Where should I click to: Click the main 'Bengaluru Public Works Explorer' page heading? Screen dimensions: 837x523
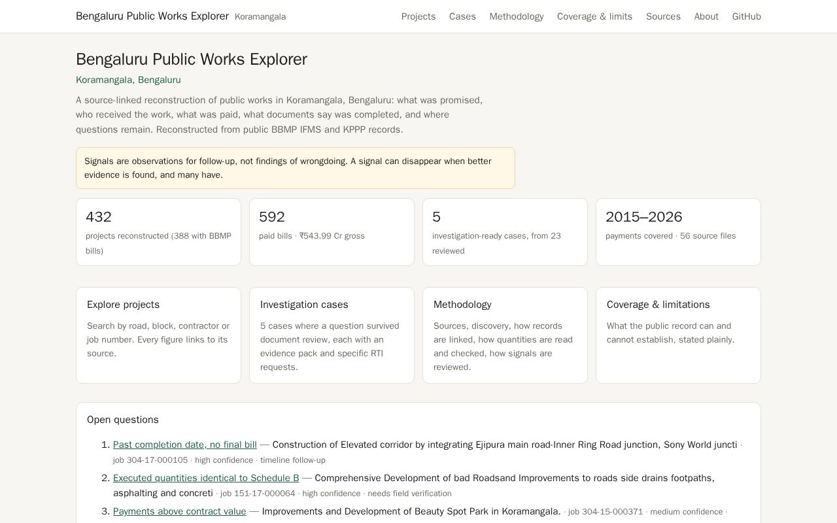pos(192,59)
